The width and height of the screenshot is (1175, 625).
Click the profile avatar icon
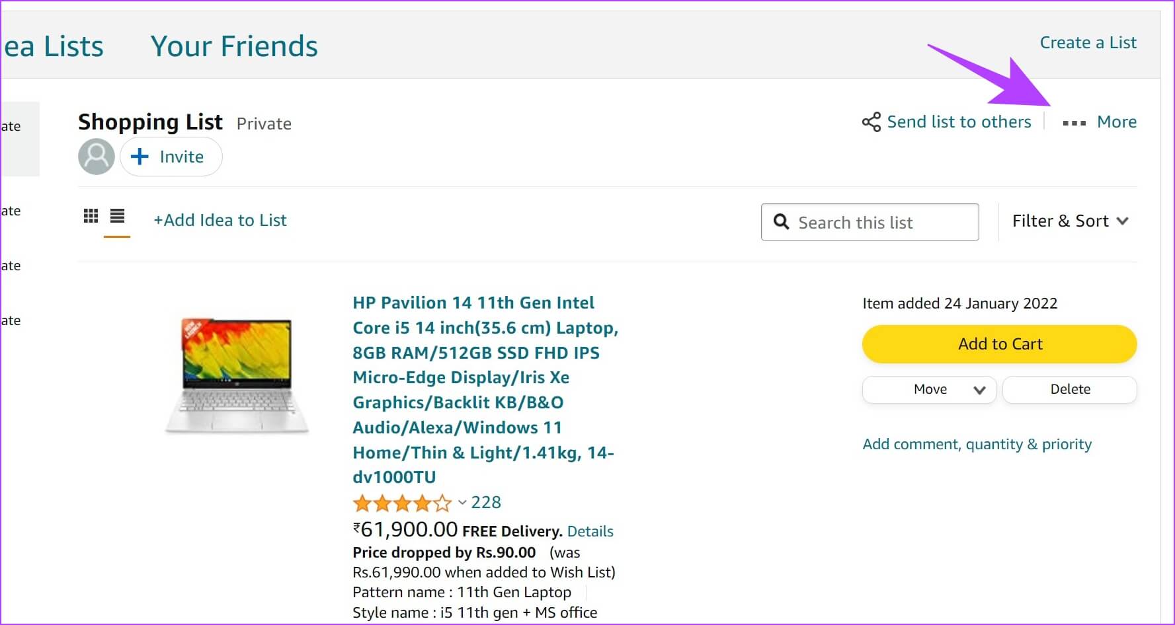coord(97,157)
